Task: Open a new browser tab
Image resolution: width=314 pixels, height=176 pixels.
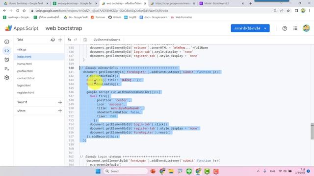Action: 251,3
